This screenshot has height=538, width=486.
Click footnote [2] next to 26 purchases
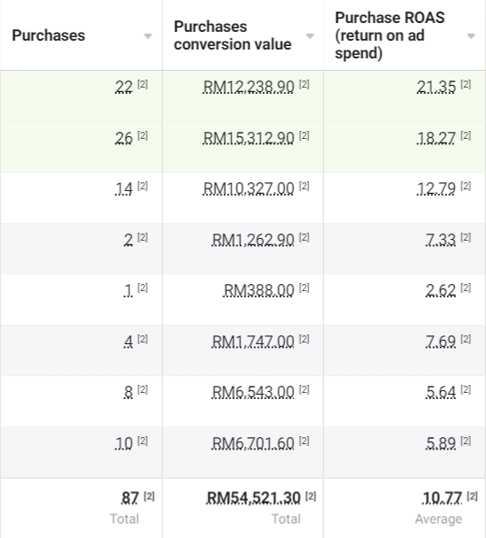(143, 136)
